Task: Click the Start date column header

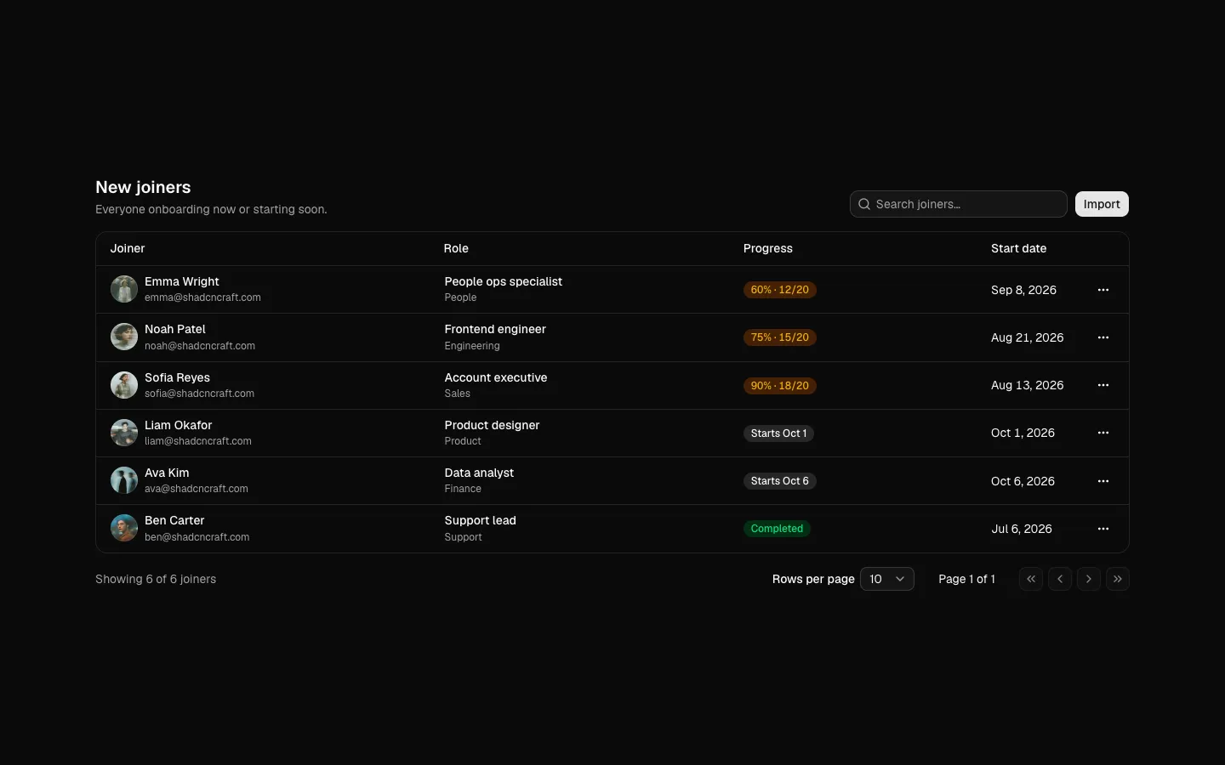Action: click(x=1018, y=248)
